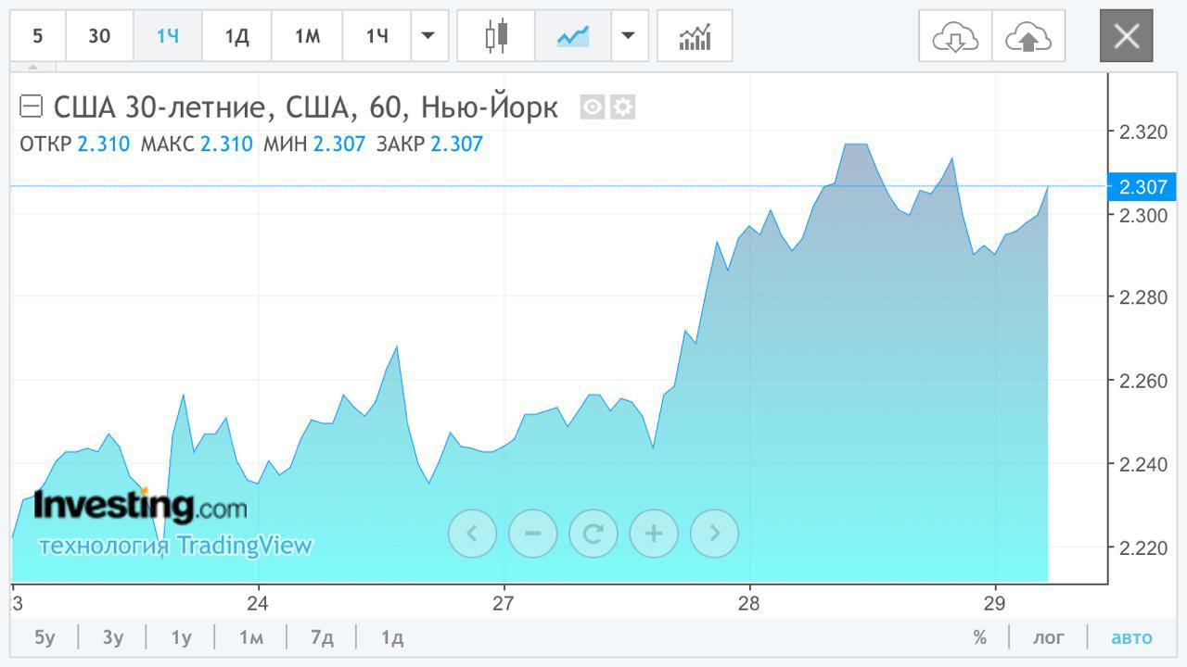The height and width of the screenshot is (667, 1187).
Task: Switch to the 1Д daily interval
Action: tap(237, 36)
